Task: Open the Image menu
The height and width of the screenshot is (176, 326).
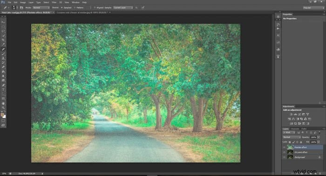Action: click(x=23, y=2)
